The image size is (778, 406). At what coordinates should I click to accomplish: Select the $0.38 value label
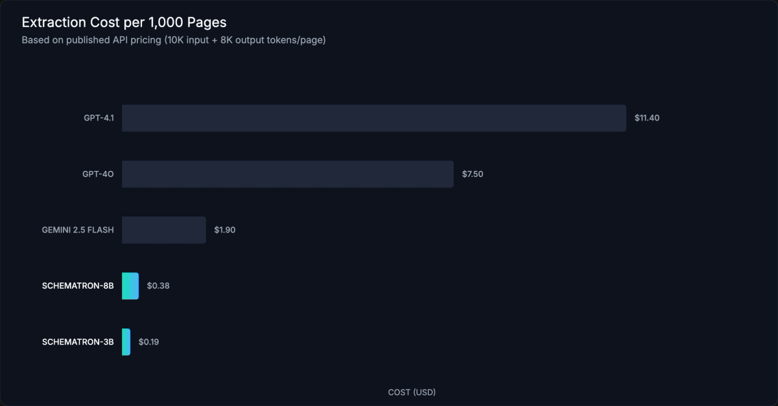pyautogui.click(x=158, y=286)
